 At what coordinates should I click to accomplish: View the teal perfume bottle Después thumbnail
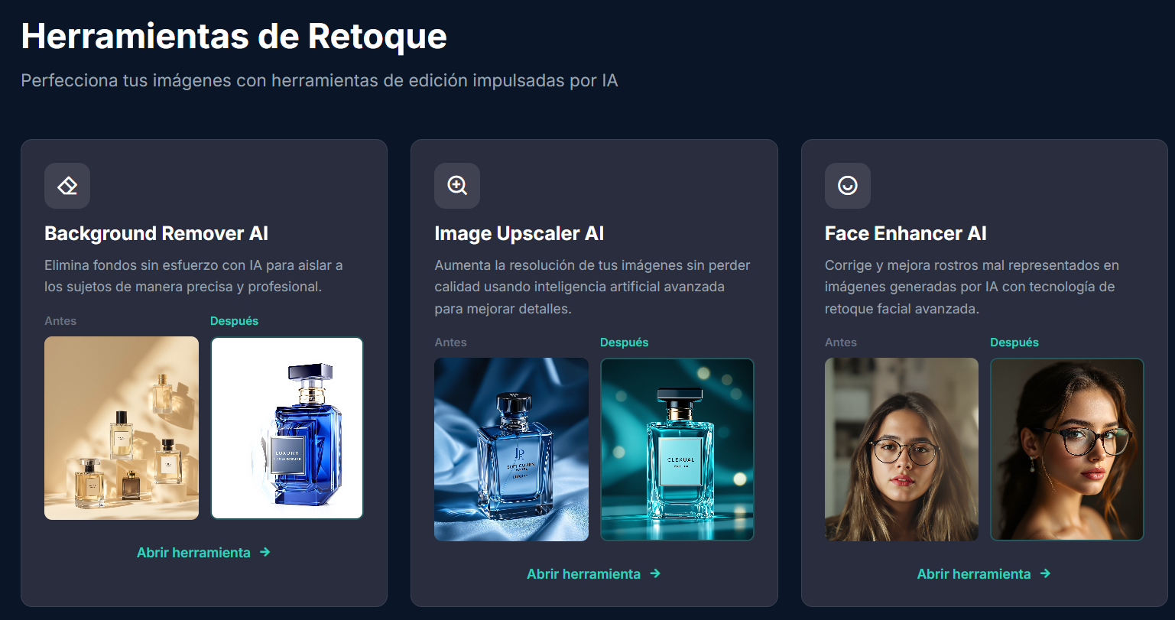pos(677,450)
